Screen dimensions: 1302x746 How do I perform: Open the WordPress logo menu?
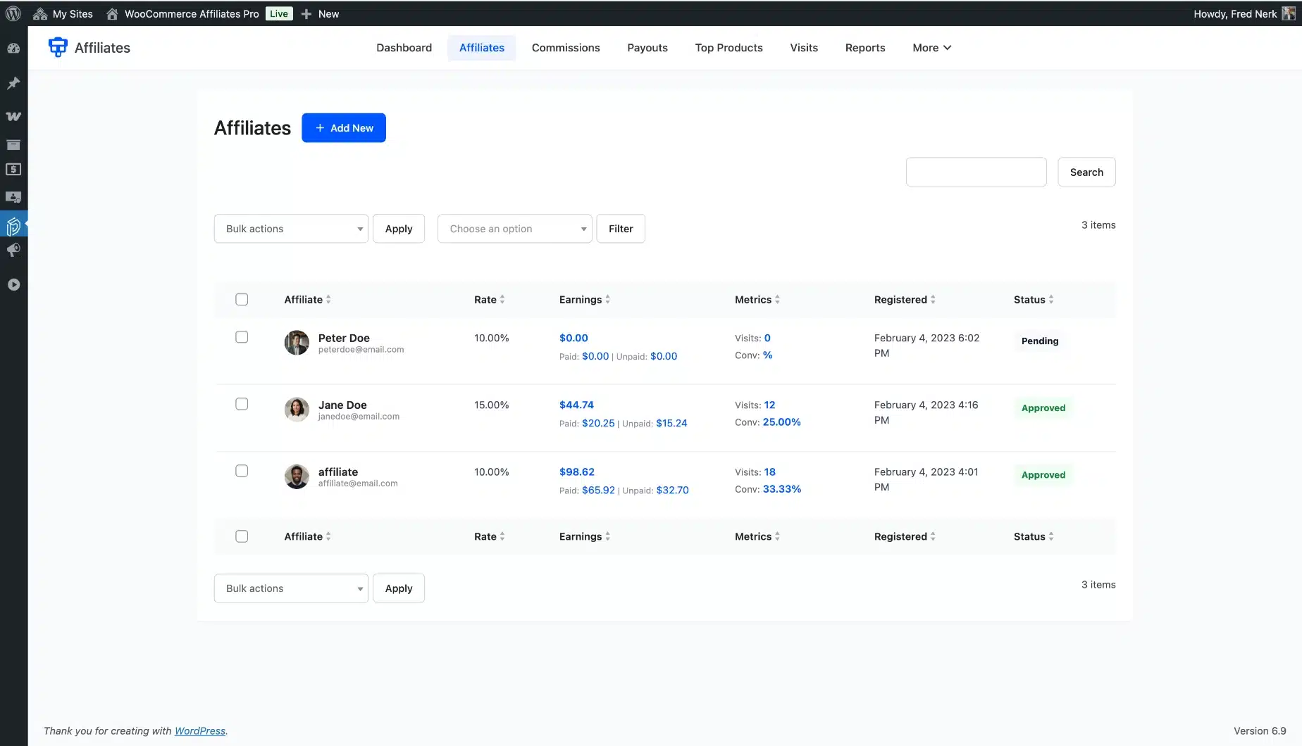pyautogui.click(x=13, y=13)
